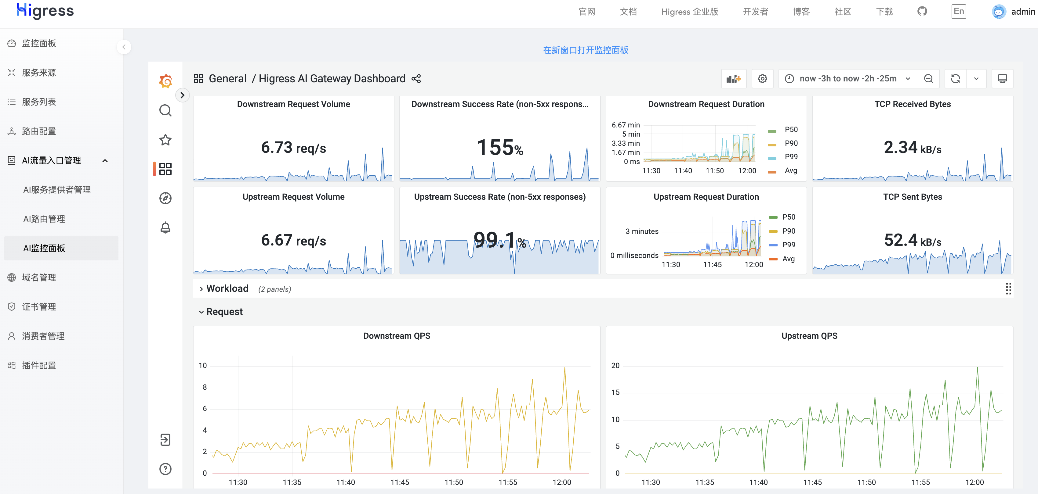
Task: Collapse the Higress left sidebar
Action: 124,47
